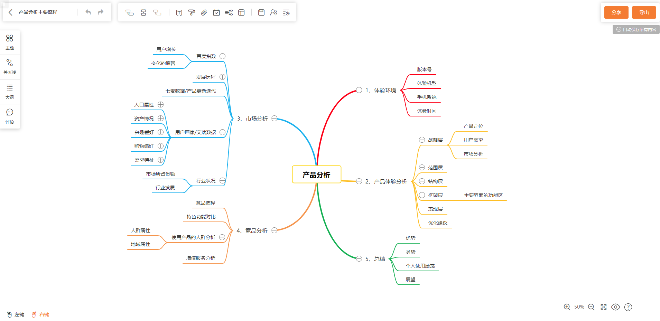Click the back arrow next to the document title
This screenshot has width=660, height=321.
(x=10, y=12)
